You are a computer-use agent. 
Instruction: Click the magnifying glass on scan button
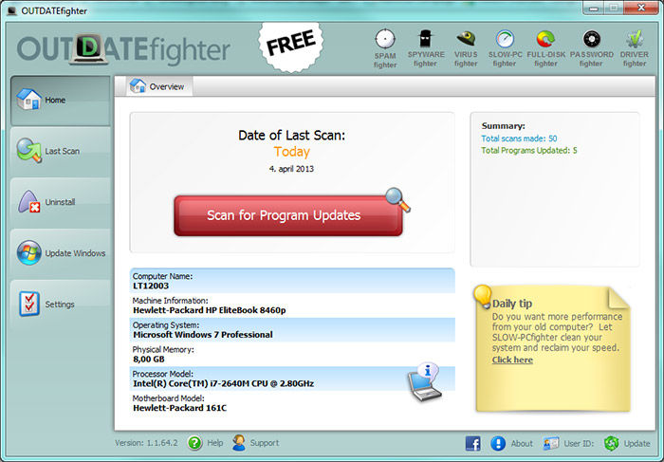click(x=397, y=199)
